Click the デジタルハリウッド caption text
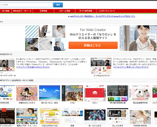The image size is (157, 127). [102, 76]
